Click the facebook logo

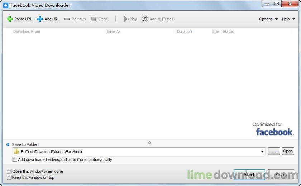[x=275, y=132]
